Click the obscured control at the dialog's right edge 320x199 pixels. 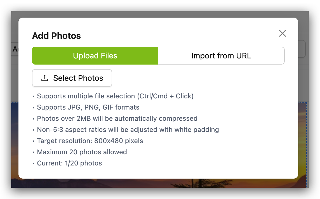click(x=302, y=49)
